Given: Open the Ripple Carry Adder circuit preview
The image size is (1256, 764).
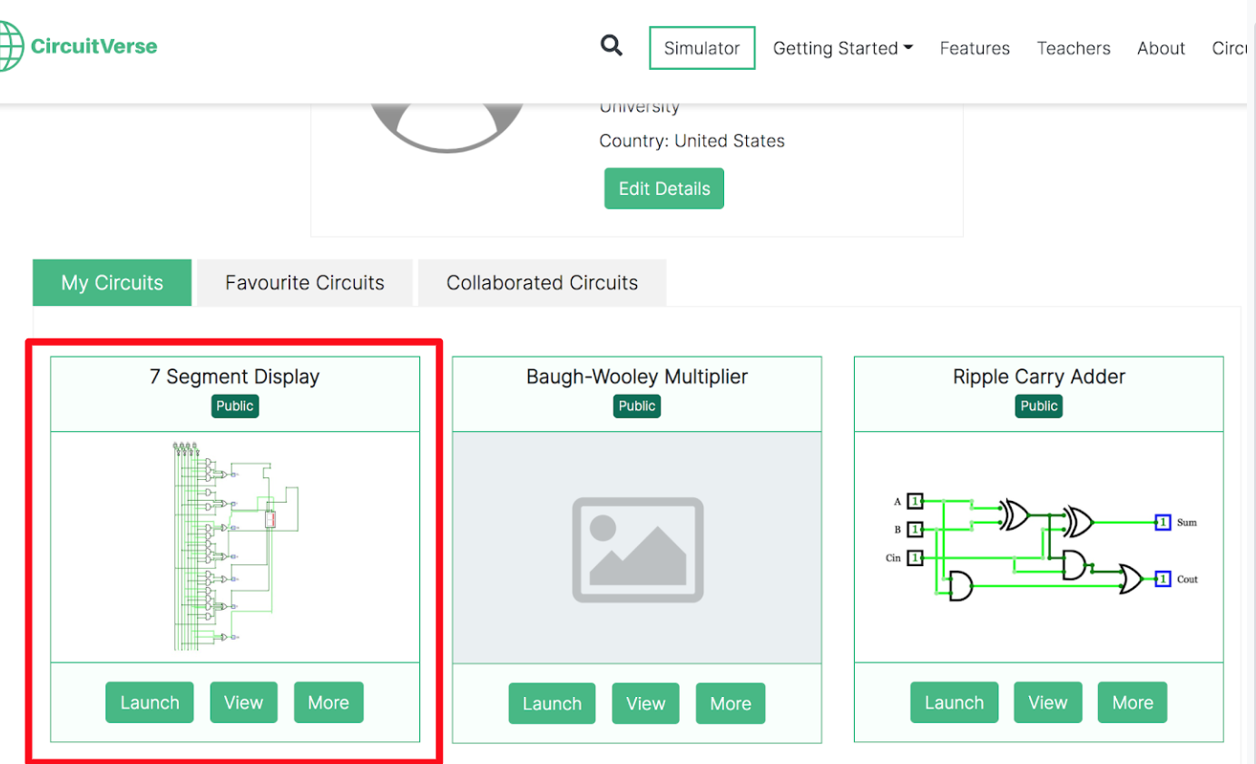Looking at the screenshot, I should (1039, 548).
